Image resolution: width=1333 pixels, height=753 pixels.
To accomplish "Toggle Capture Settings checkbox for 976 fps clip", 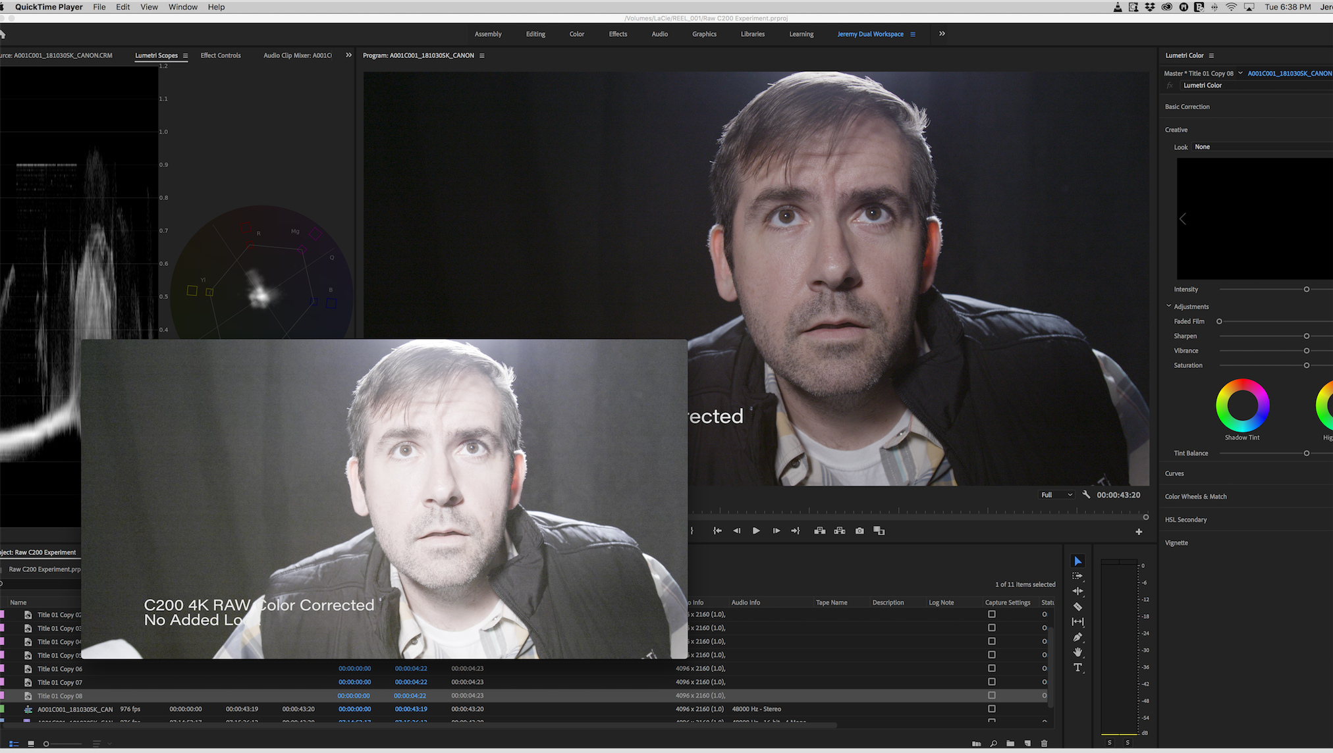I will (x=992, y=709).
